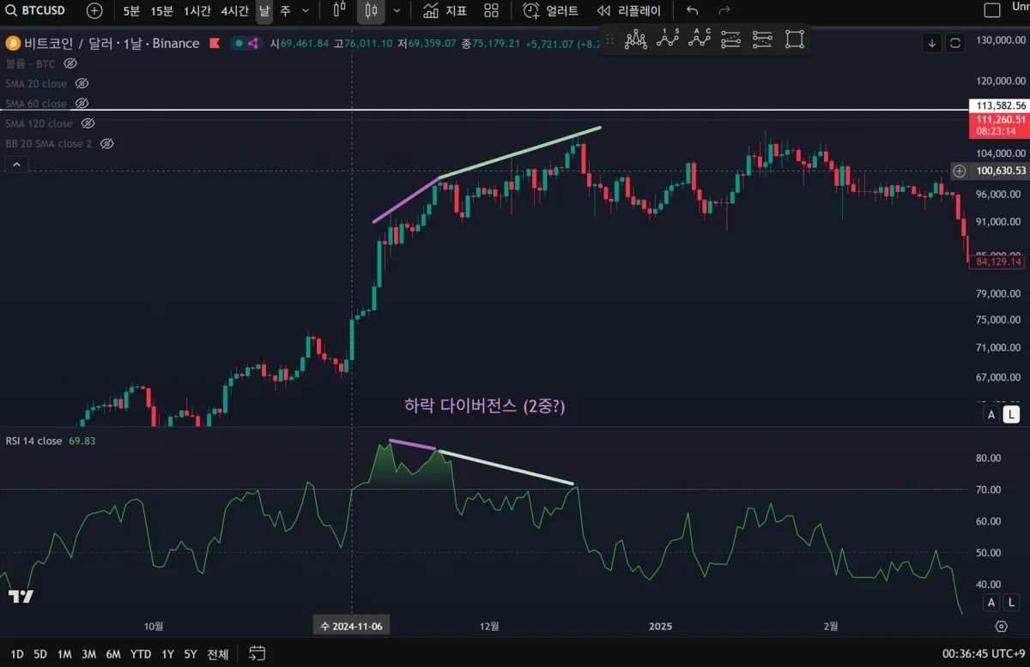Open the indicators (지표) panel
1030x667 pixels.
pyautogui.click(x=445, y=11)
